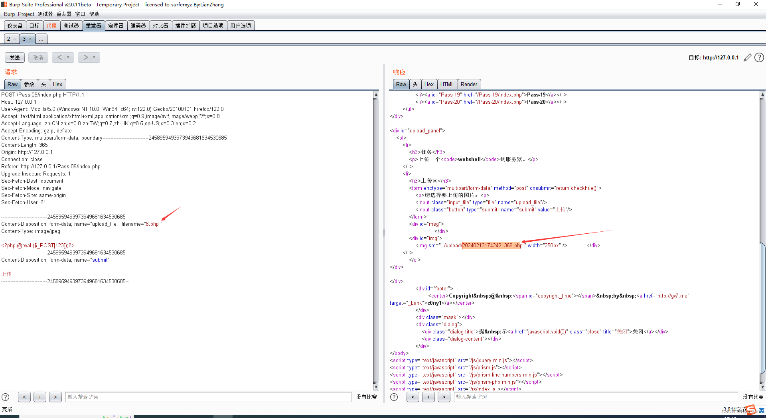
Task: Switch to the 代理 proxy tab
Action: [x=51, y=26]
